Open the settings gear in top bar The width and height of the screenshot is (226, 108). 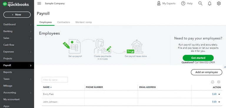(219, 4)
